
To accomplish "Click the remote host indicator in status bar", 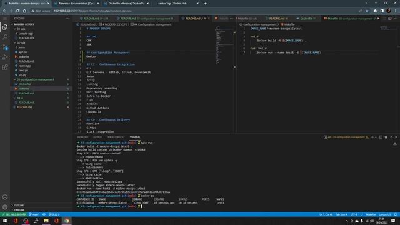I will coord(14,214).
